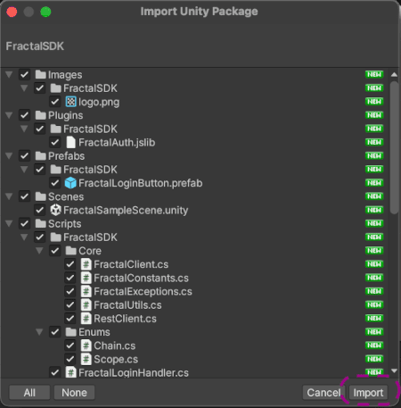Click the FractalLoginButton.prefab cube icon
This screenshot has height=408, width=401.
[70, 183]
